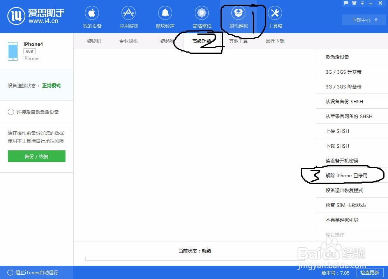Click the iPhone4 device icon
The image size is (388, 279).
[x=13, y=51]
